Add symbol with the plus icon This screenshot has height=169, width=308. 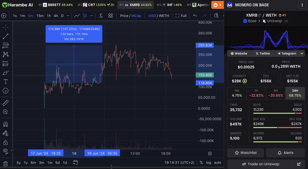click(x=4, y=16)
